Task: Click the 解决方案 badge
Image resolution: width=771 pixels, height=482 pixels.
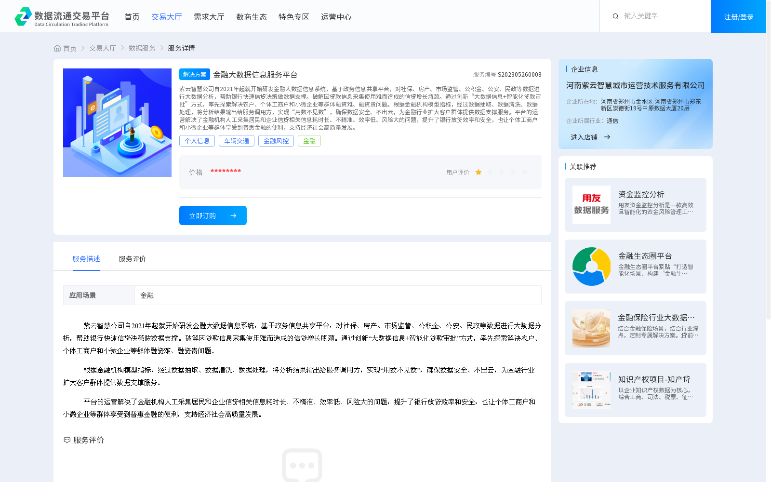Action: (195, 74)
